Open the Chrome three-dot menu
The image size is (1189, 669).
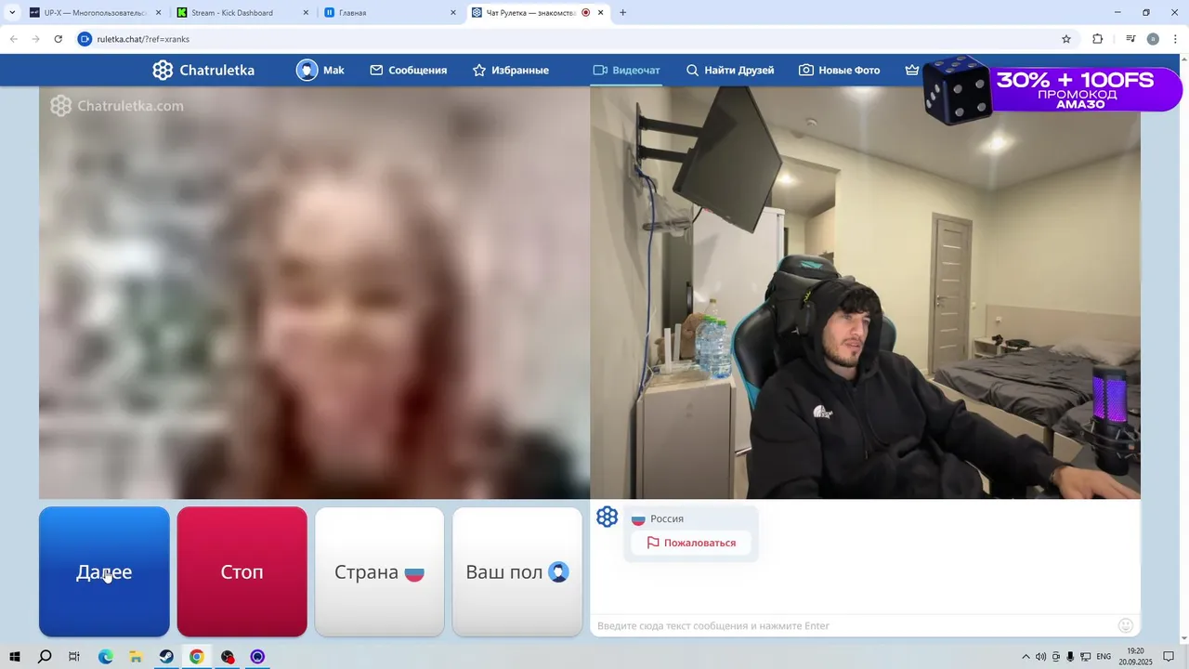pyautogui.click(x=1176, y=39)
